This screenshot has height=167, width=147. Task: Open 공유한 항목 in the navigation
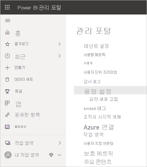click(x=27, y=115)
